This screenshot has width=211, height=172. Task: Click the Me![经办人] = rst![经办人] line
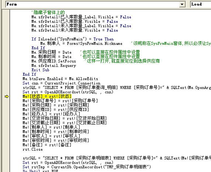point(51,114)
